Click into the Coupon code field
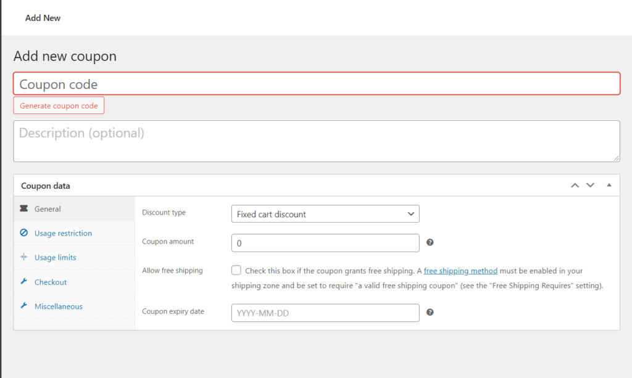The width and height of the screenshot is (632, 378). 317,84
